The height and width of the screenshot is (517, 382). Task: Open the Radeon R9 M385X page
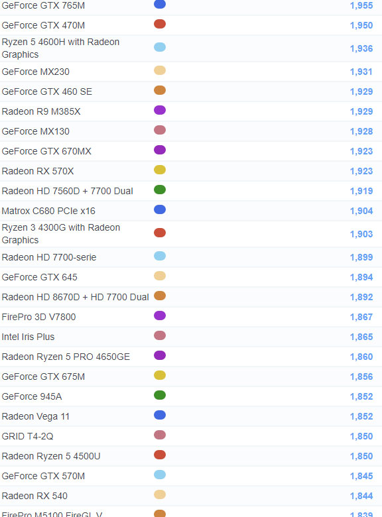pyautogui.click(x=41, y=111)
